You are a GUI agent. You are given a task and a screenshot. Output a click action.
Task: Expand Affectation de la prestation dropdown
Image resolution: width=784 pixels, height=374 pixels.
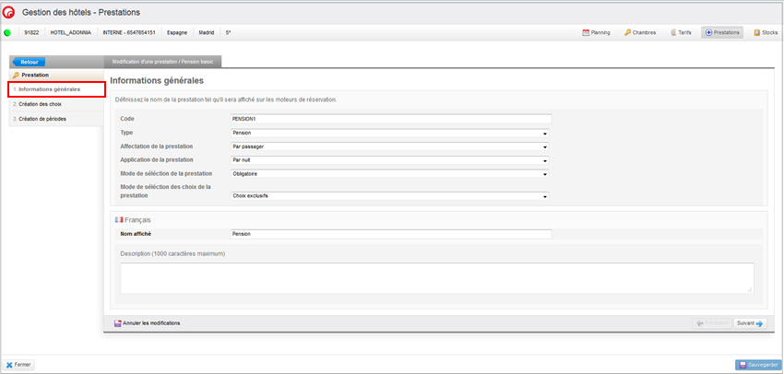coord(389,146)
